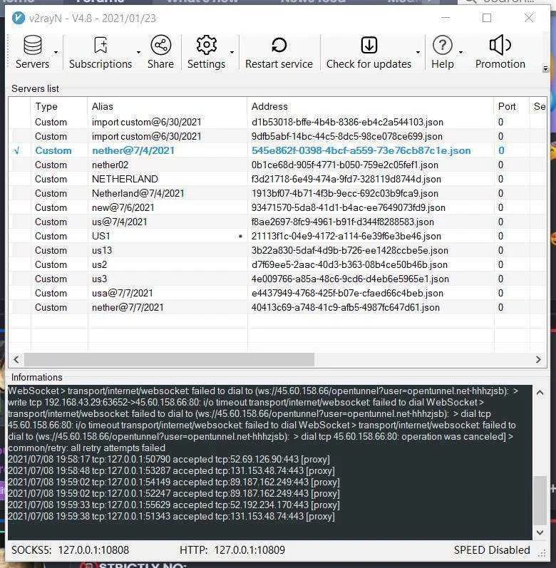Open the Help question mark icon
Screen dimensions: 556x568
click(x=442, y=46)
